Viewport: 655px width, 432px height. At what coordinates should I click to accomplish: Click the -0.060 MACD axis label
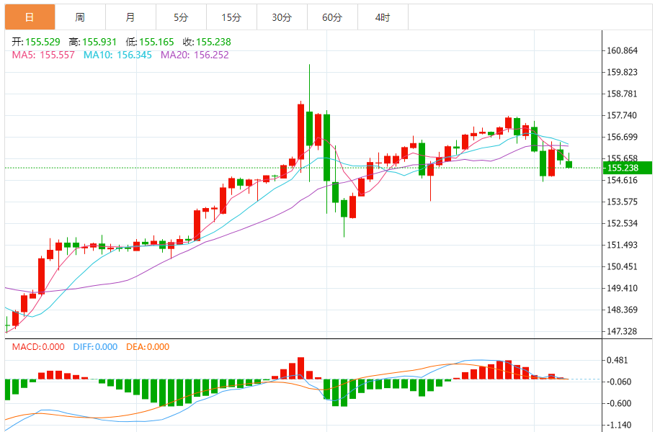pos(619,382)
